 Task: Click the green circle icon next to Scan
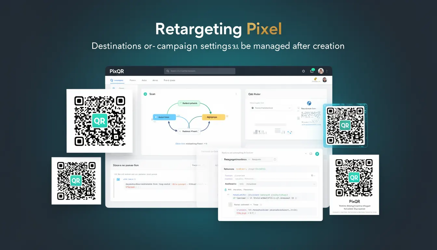tap(146, 94)
